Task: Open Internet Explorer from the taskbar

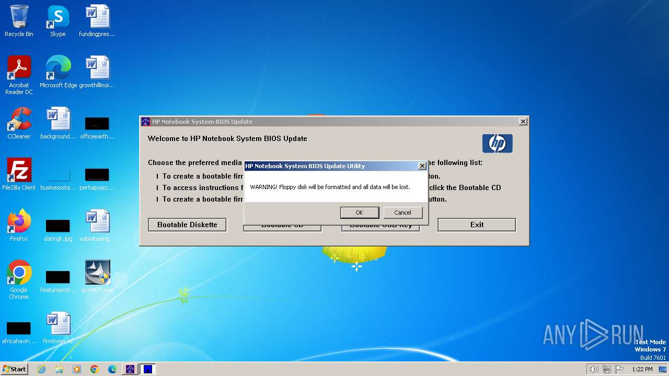Action: point(41,369)
